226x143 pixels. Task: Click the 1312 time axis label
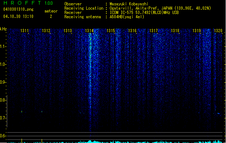46,30
